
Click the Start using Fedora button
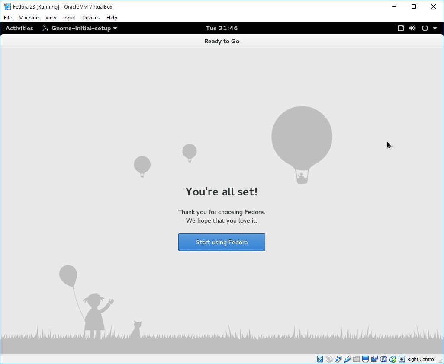pos(222,242)
